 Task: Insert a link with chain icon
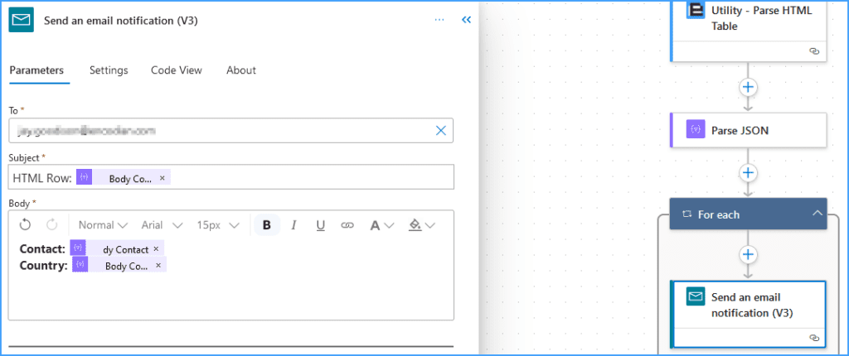(x=347, y=225)
